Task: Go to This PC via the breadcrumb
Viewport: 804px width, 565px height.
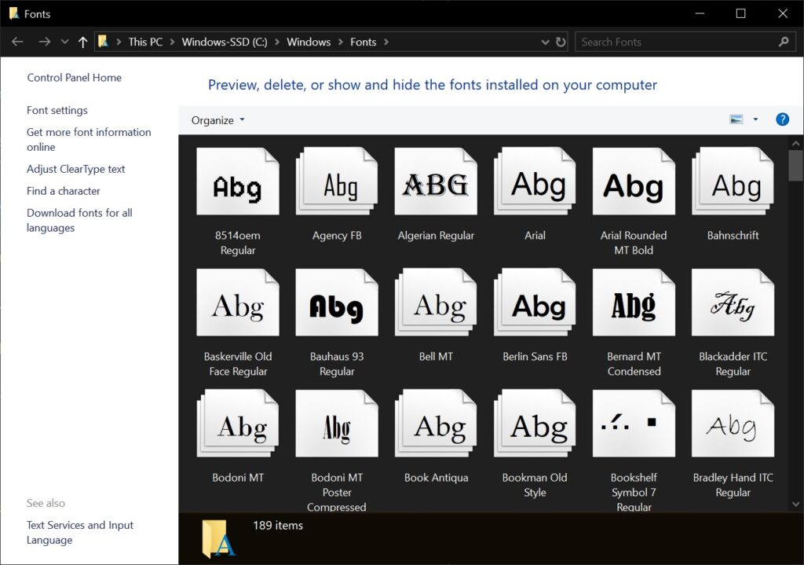Action: (145, 42)
